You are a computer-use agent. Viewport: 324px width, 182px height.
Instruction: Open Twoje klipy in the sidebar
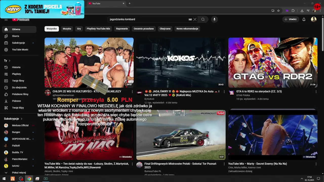click(x=19, y=108)
